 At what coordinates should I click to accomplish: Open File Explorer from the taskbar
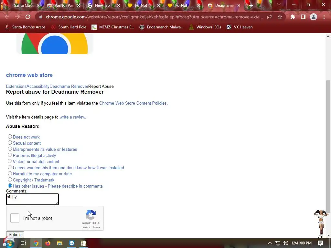(60, 243)
